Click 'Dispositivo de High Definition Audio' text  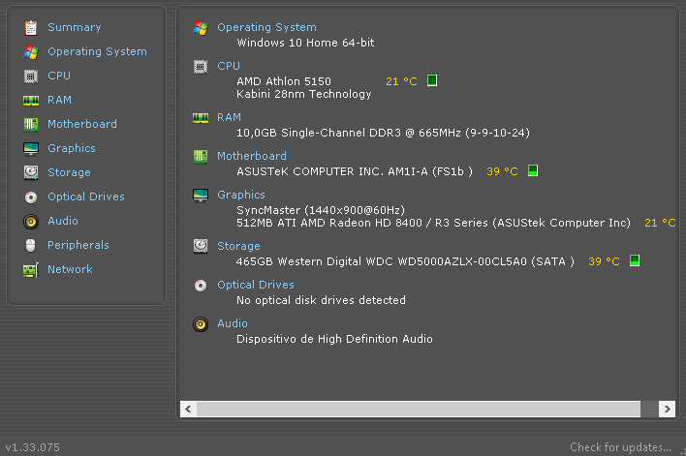coord(334,339)
